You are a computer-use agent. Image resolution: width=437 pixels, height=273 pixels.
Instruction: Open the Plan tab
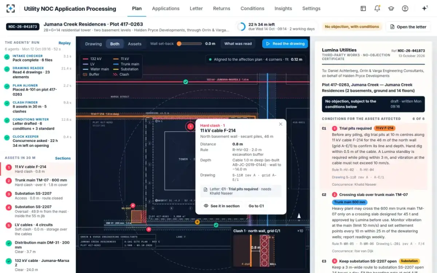click(137, 8)
